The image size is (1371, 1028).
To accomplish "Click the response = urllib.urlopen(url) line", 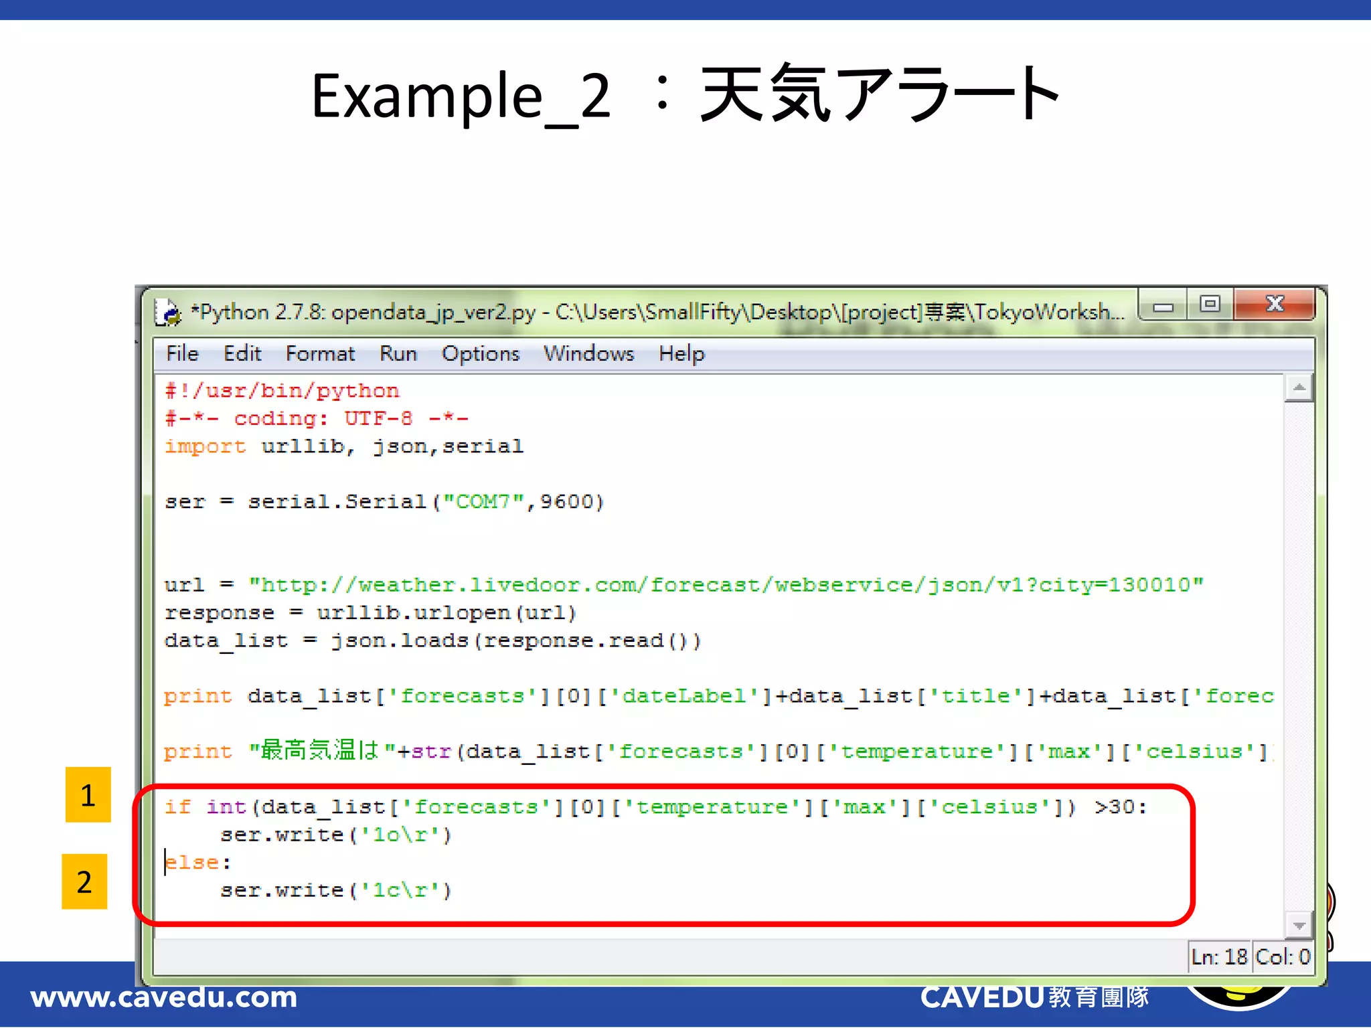I will pos(370,613).
